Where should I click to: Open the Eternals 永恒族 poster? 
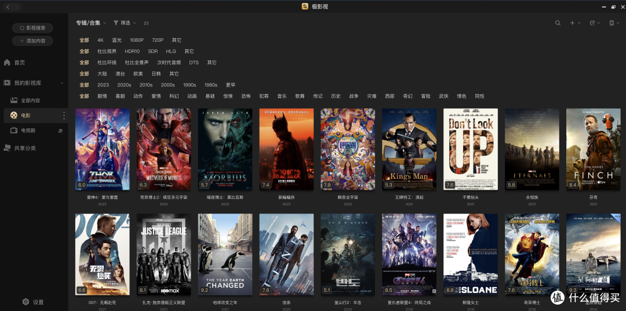point(532,149)
